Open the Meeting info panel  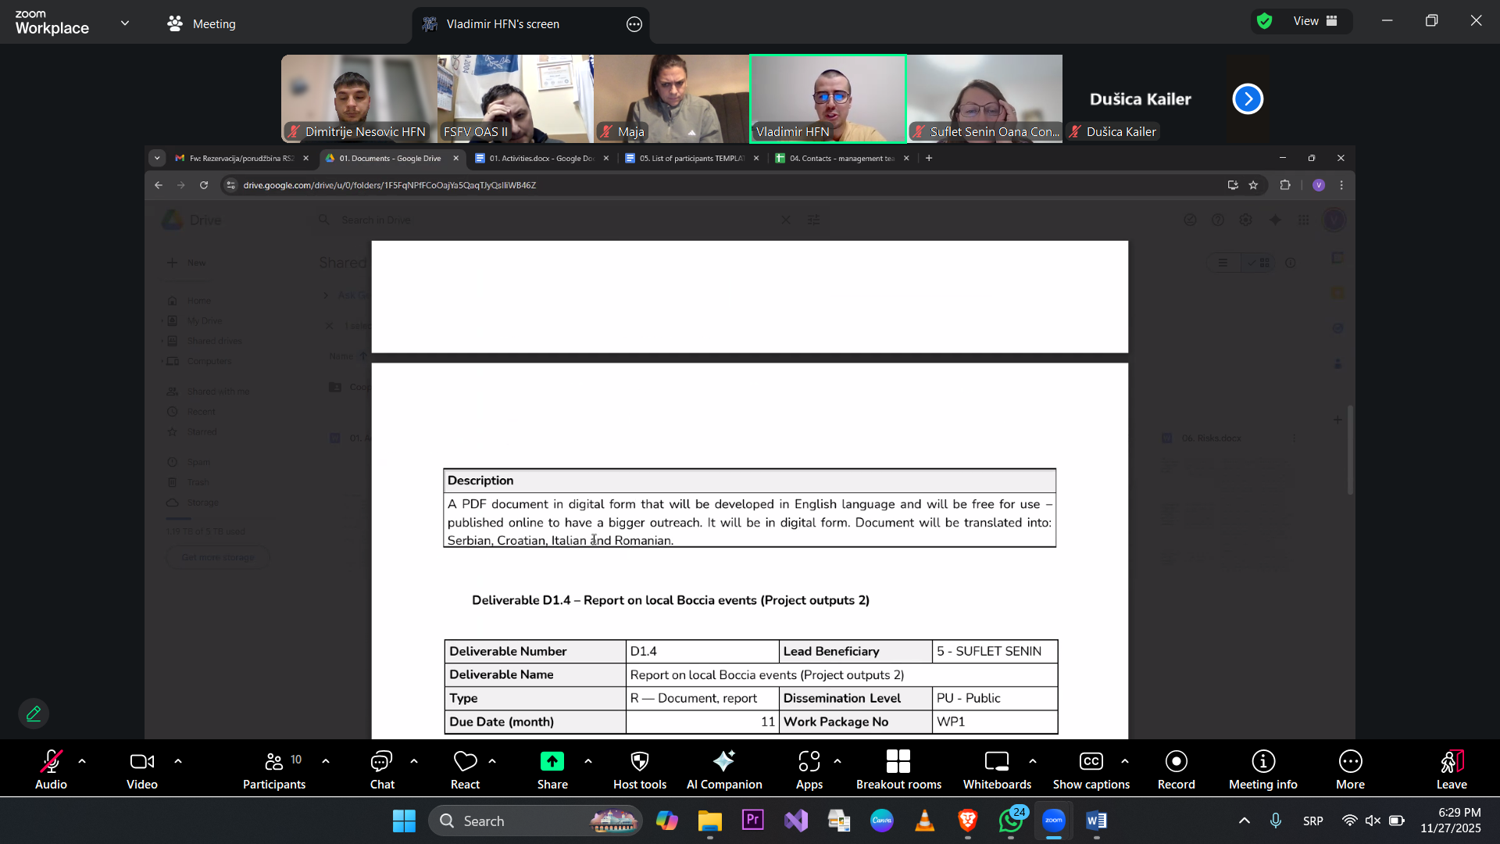(x=1262, y=769)
